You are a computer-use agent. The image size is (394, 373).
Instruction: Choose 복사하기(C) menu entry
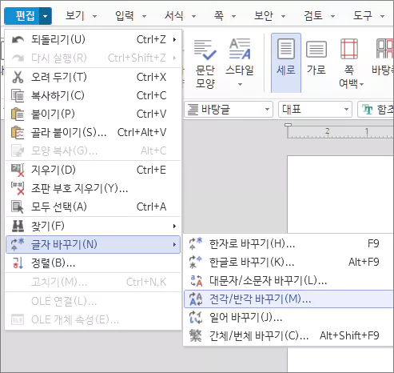93,95
